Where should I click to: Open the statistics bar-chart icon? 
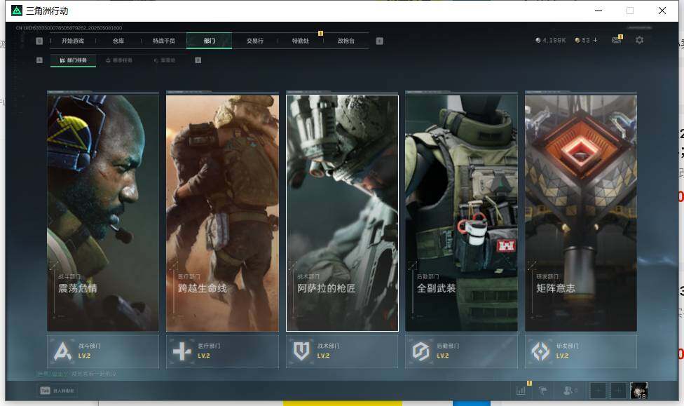click(x=521, y=391)
